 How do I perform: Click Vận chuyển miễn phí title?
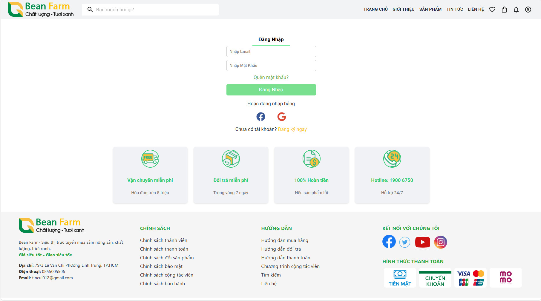coord(150,180)
